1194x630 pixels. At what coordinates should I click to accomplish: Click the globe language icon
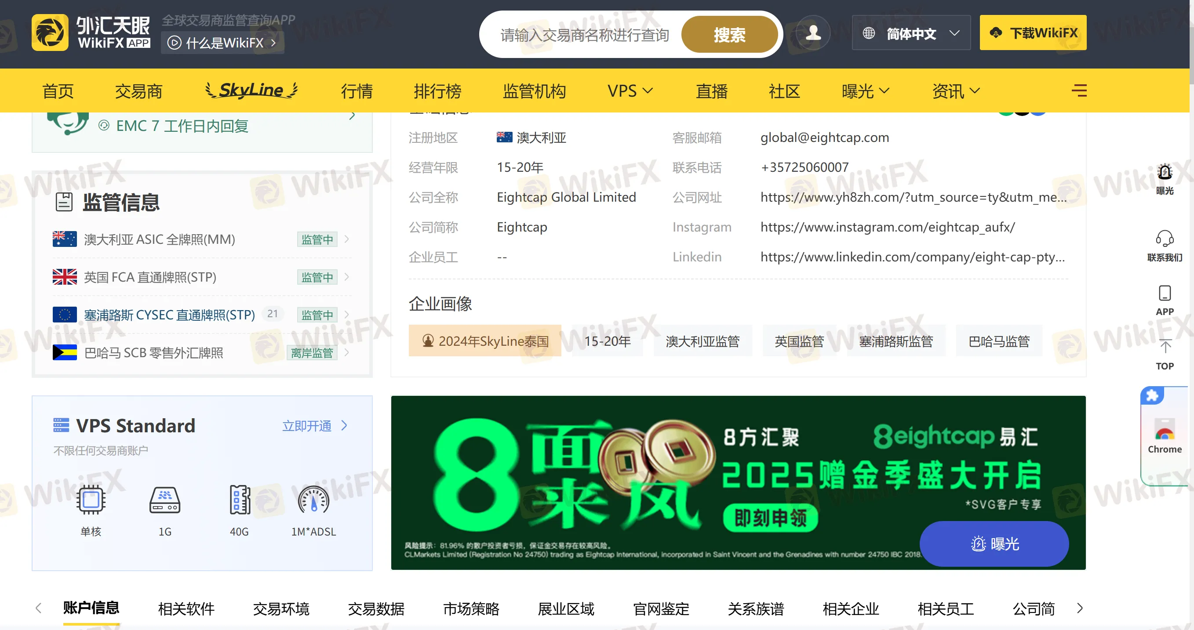coord(869,33)
